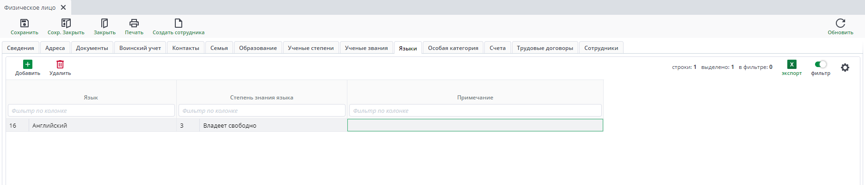Go to the Воинский учет tab

(140, 48)
